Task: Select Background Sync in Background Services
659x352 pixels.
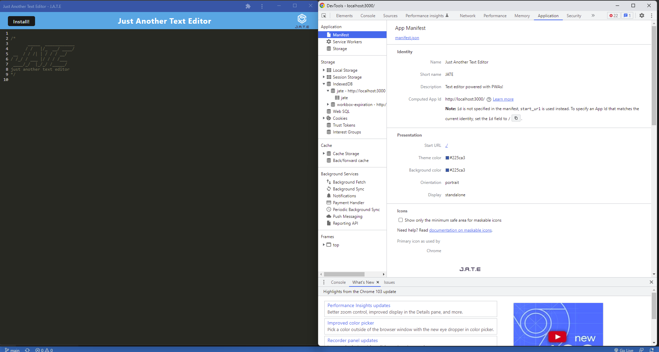Action: (348, 189)
